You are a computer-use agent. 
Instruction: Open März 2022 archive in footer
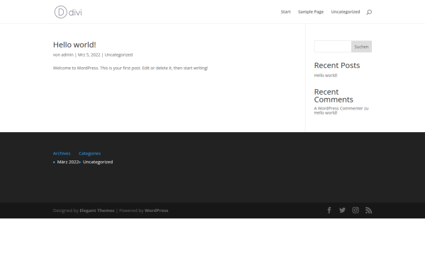(x=68, y=162)
